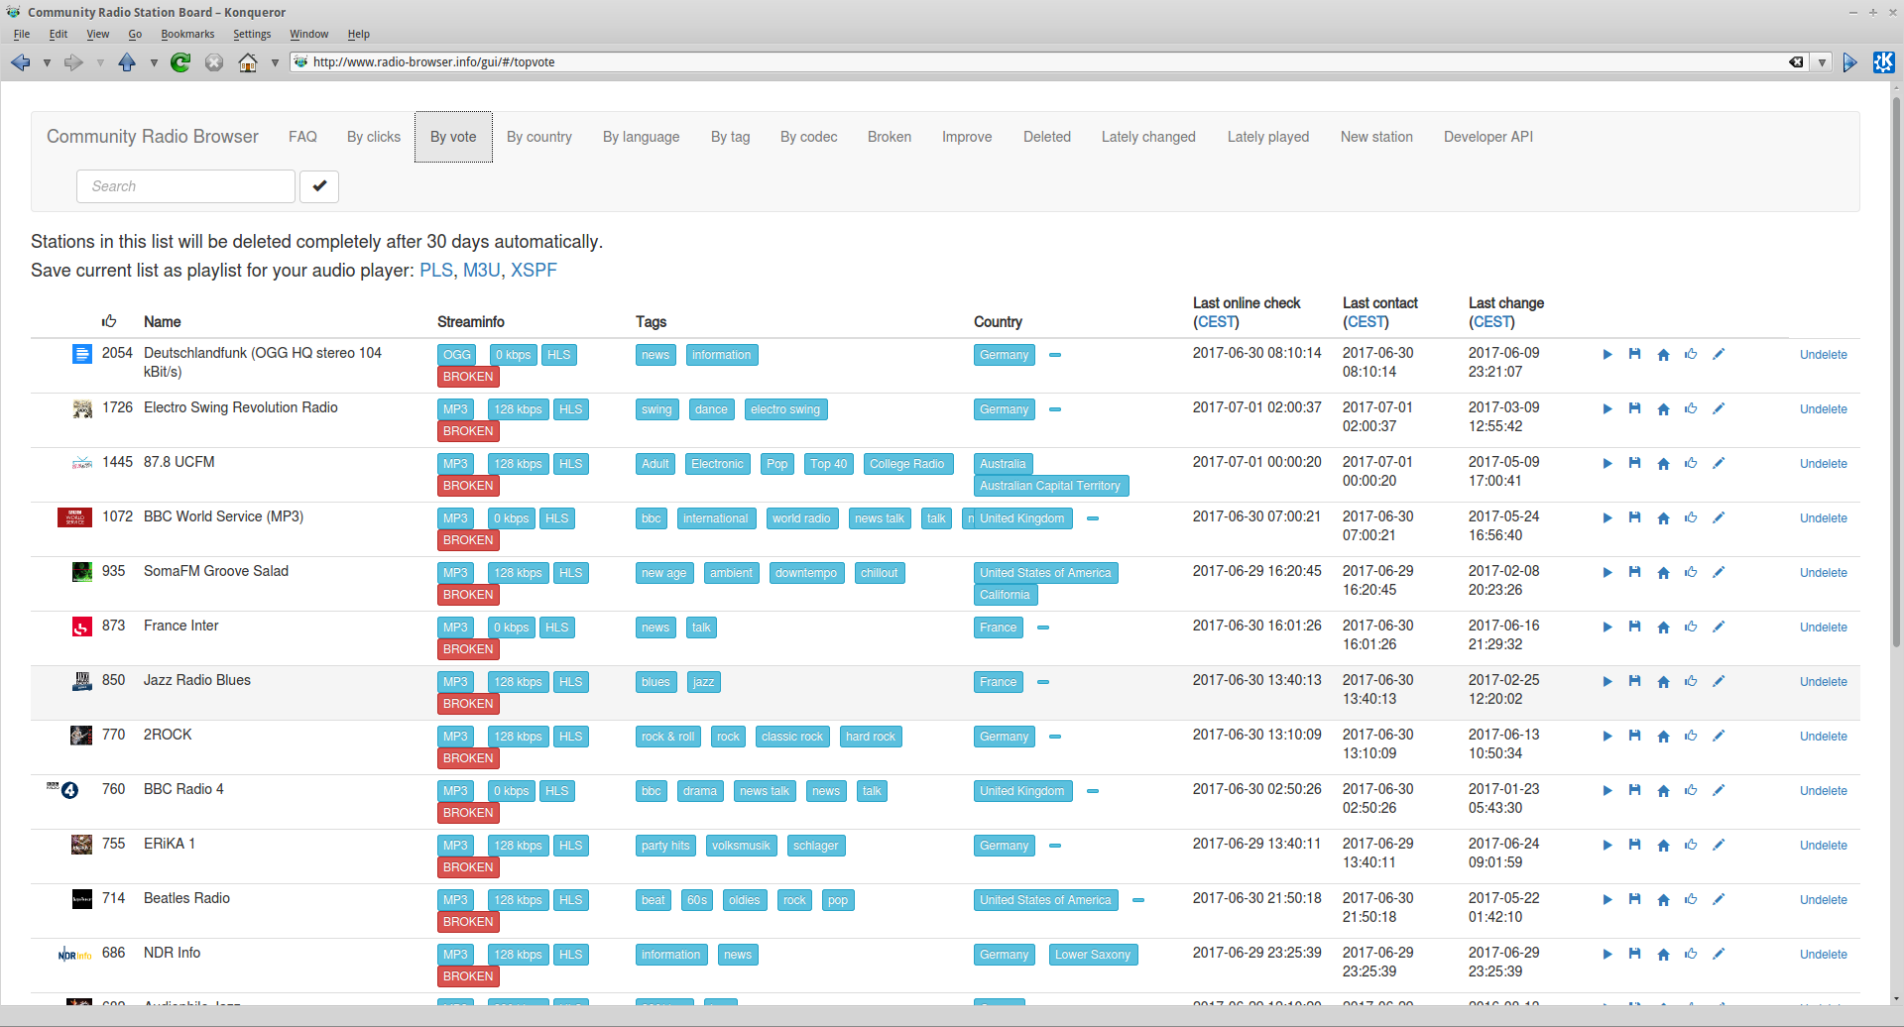Open the Go menu
1904x1027 pixels.
coord(135,34)
